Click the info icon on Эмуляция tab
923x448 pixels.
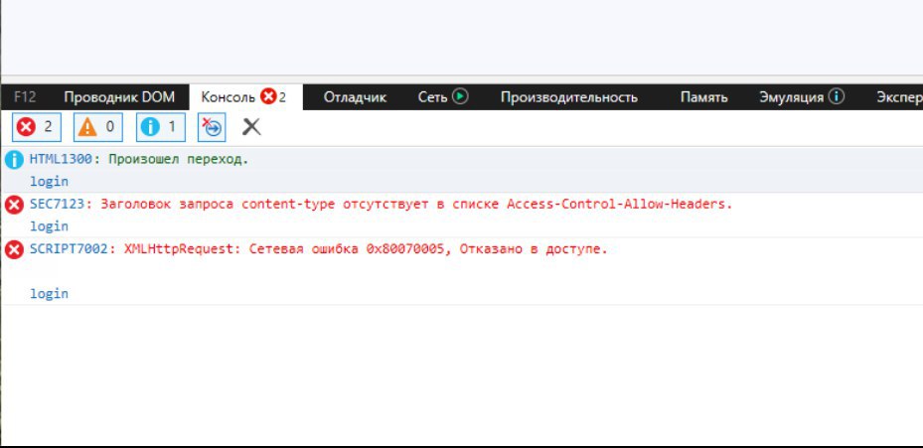[x=837, y=96]
